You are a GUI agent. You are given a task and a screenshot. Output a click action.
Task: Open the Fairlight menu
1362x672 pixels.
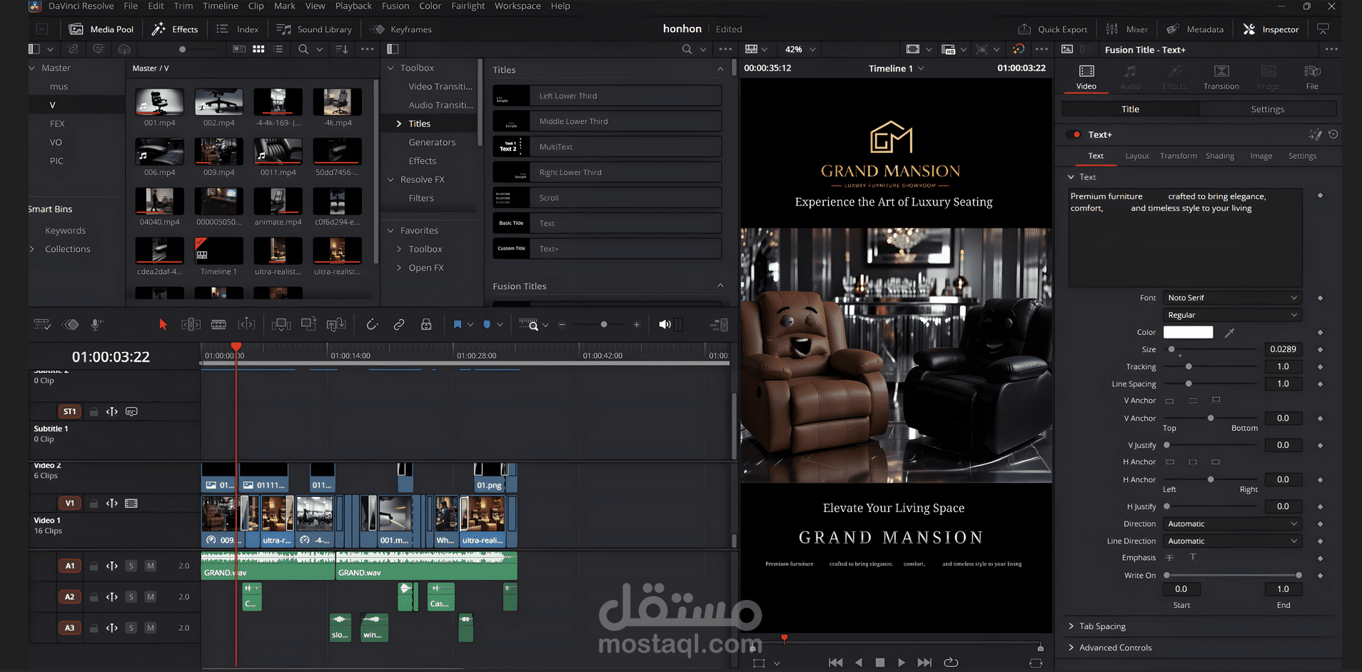pos(468,6)
